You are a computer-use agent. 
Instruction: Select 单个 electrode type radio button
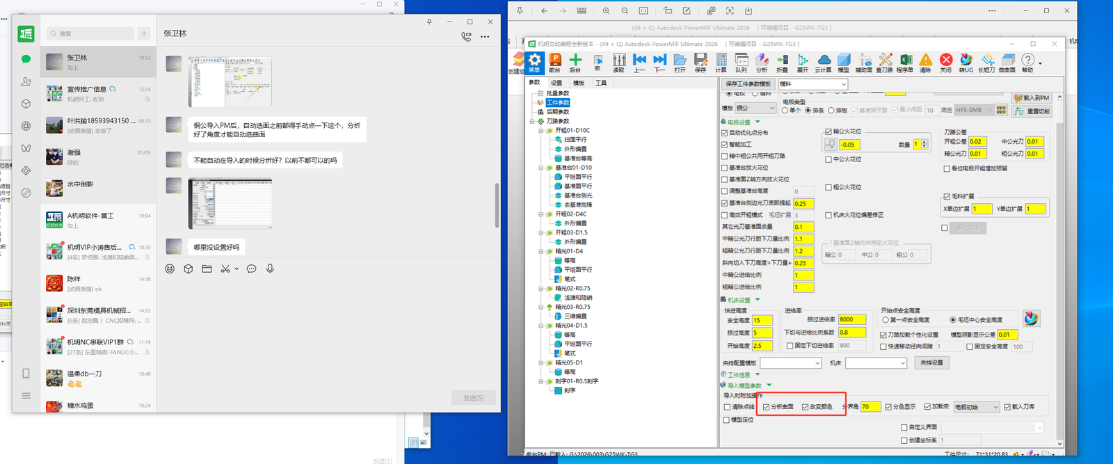coord(785,110)
